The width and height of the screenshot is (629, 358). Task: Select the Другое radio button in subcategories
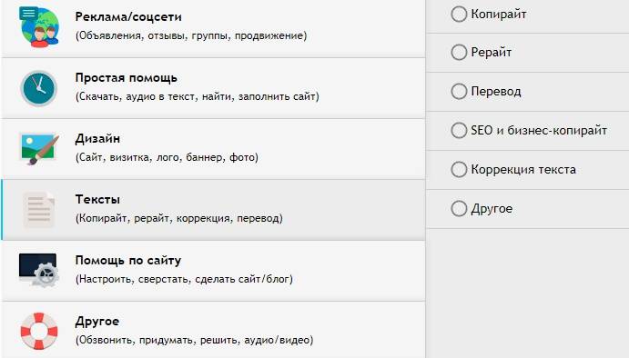point(459,209)
